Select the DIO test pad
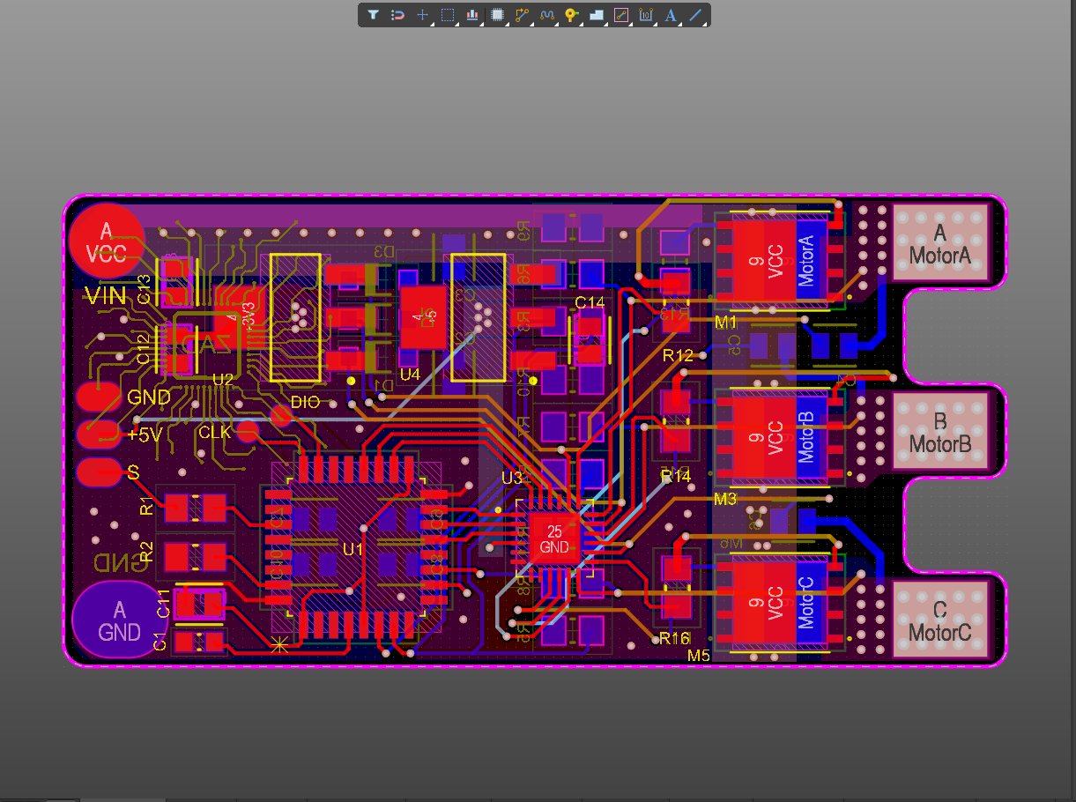 [281, 415]
